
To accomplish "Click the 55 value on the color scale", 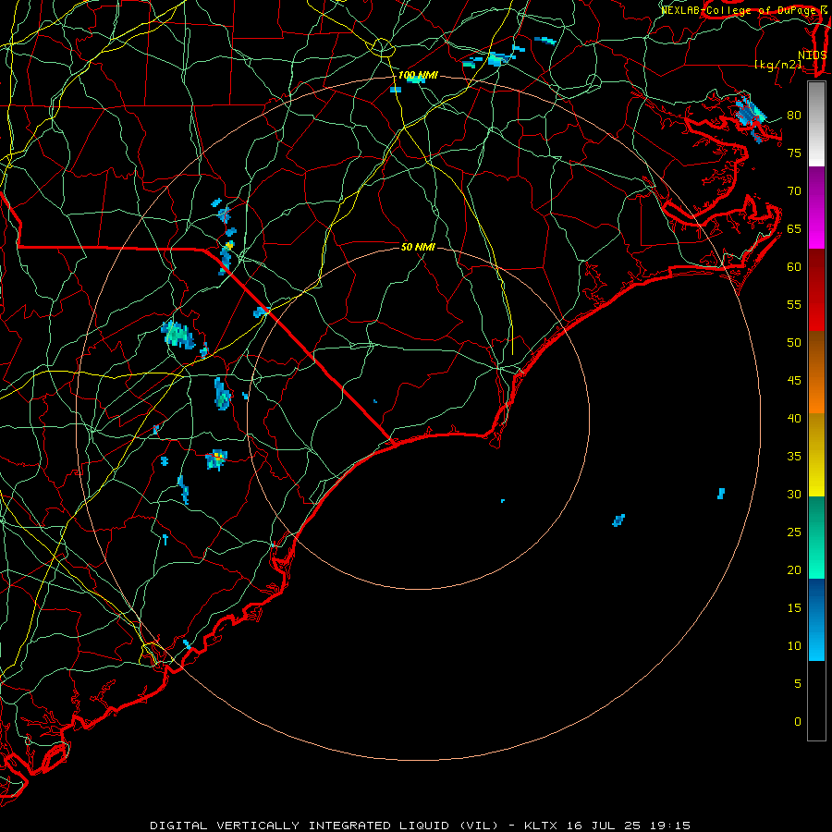I will click(794, 305).
